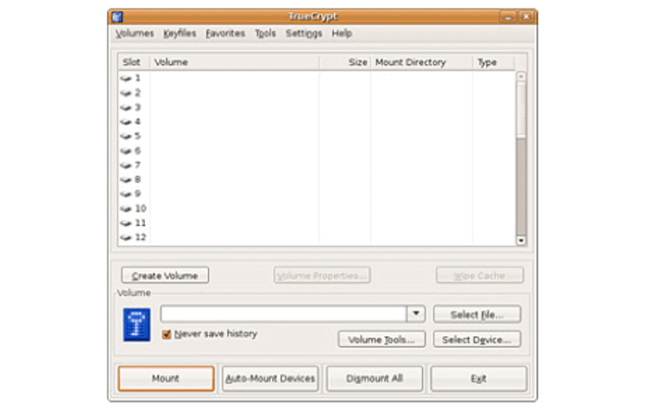This screenshot has height=410, width=657.
Task: Select the drive icon for slot 12
Action: [x=126, y=237]
